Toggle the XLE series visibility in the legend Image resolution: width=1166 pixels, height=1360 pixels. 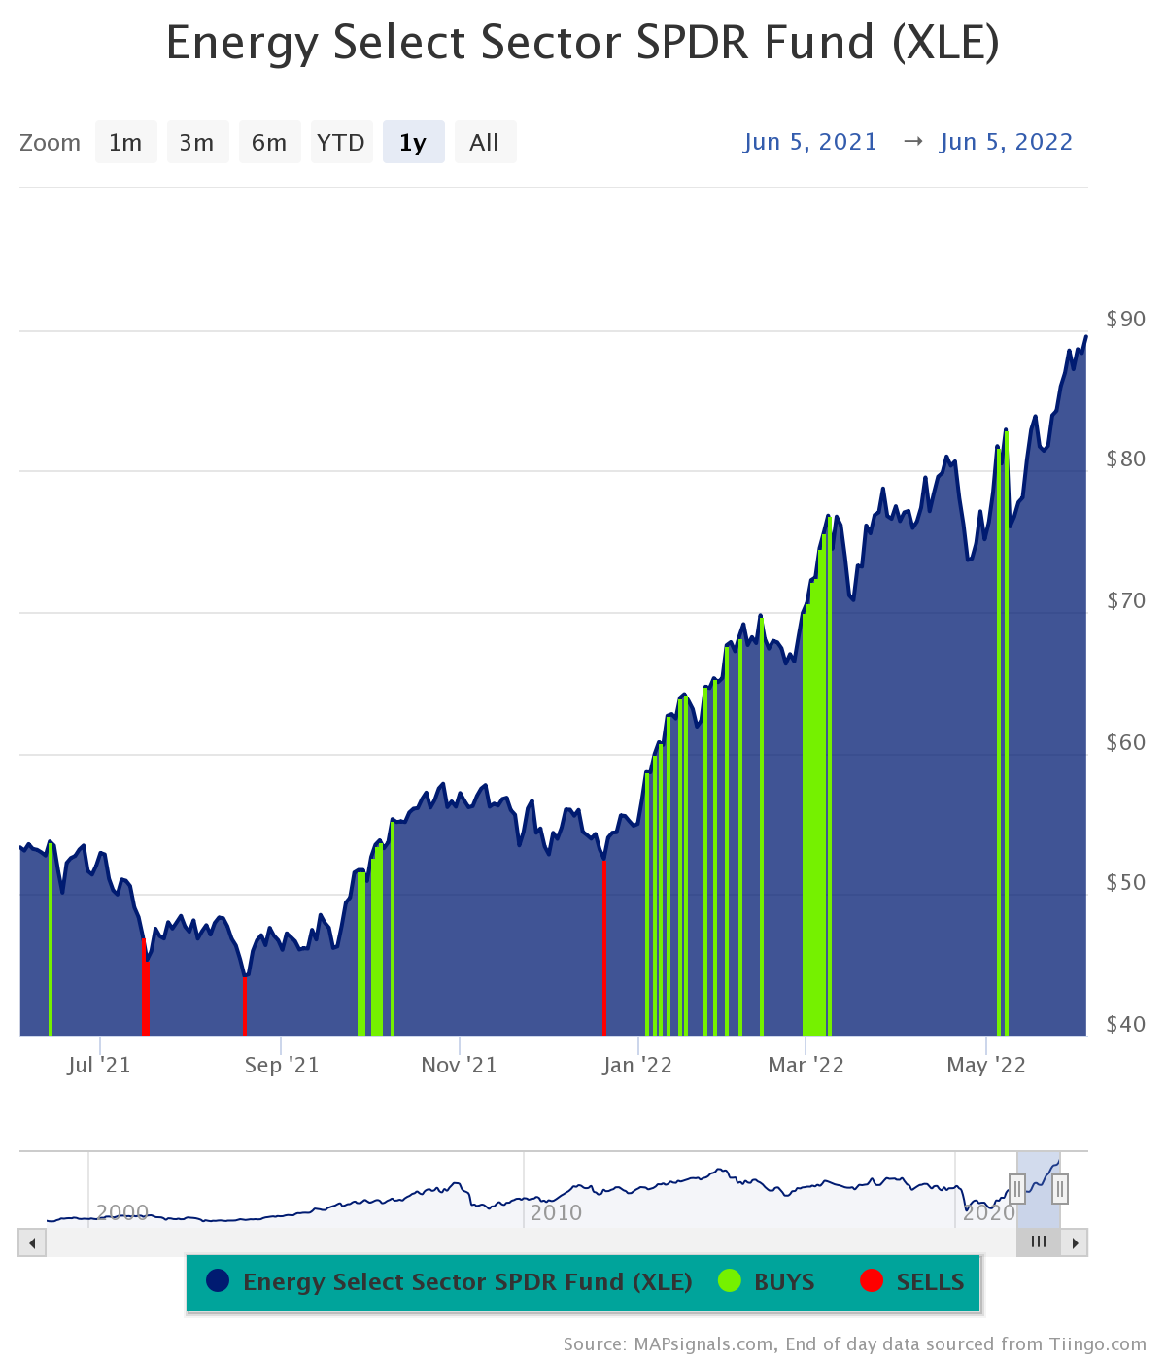point(466,1282)
